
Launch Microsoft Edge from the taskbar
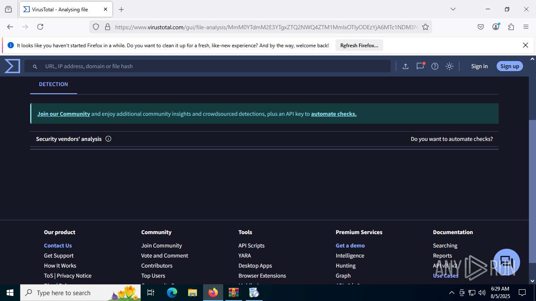pyautogui.click(x=172, y=293)
